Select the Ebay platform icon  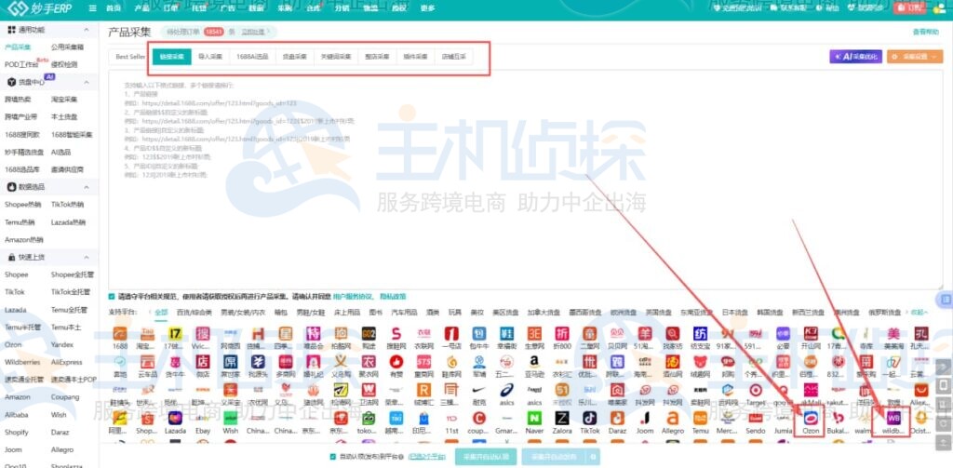coord(202,418)
